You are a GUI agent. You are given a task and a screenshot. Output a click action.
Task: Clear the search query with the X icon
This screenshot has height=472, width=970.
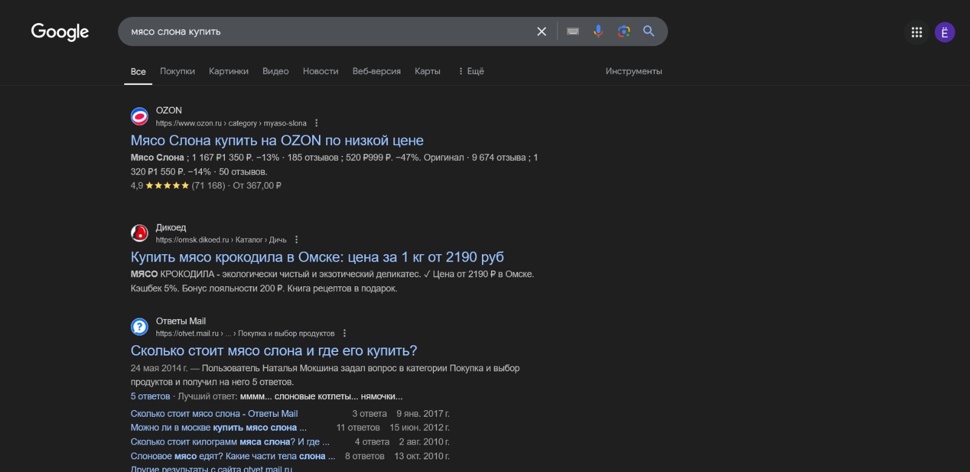(541, 32)
